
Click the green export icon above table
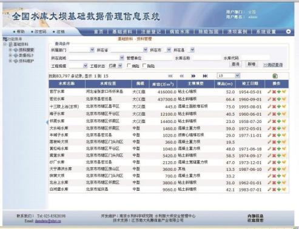[x=275, y=76]
